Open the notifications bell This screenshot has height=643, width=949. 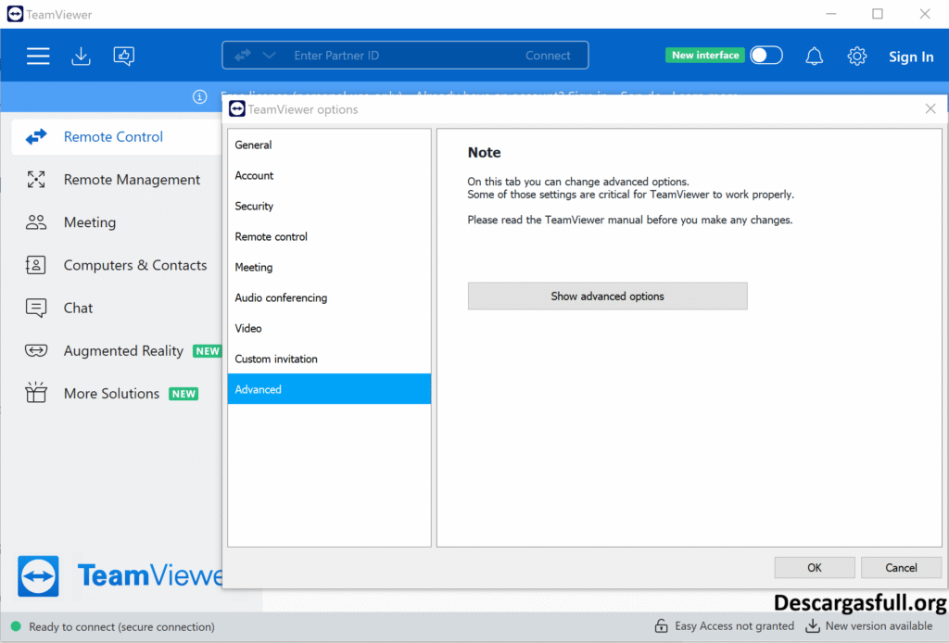point(814,56)
